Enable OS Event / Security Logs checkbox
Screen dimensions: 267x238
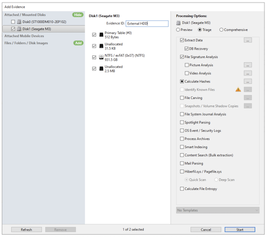[x=182, y=131]
